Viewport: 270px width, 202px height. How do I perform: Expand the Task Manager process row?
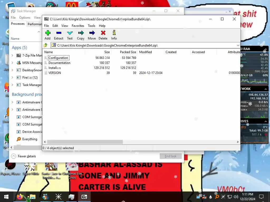12,85
